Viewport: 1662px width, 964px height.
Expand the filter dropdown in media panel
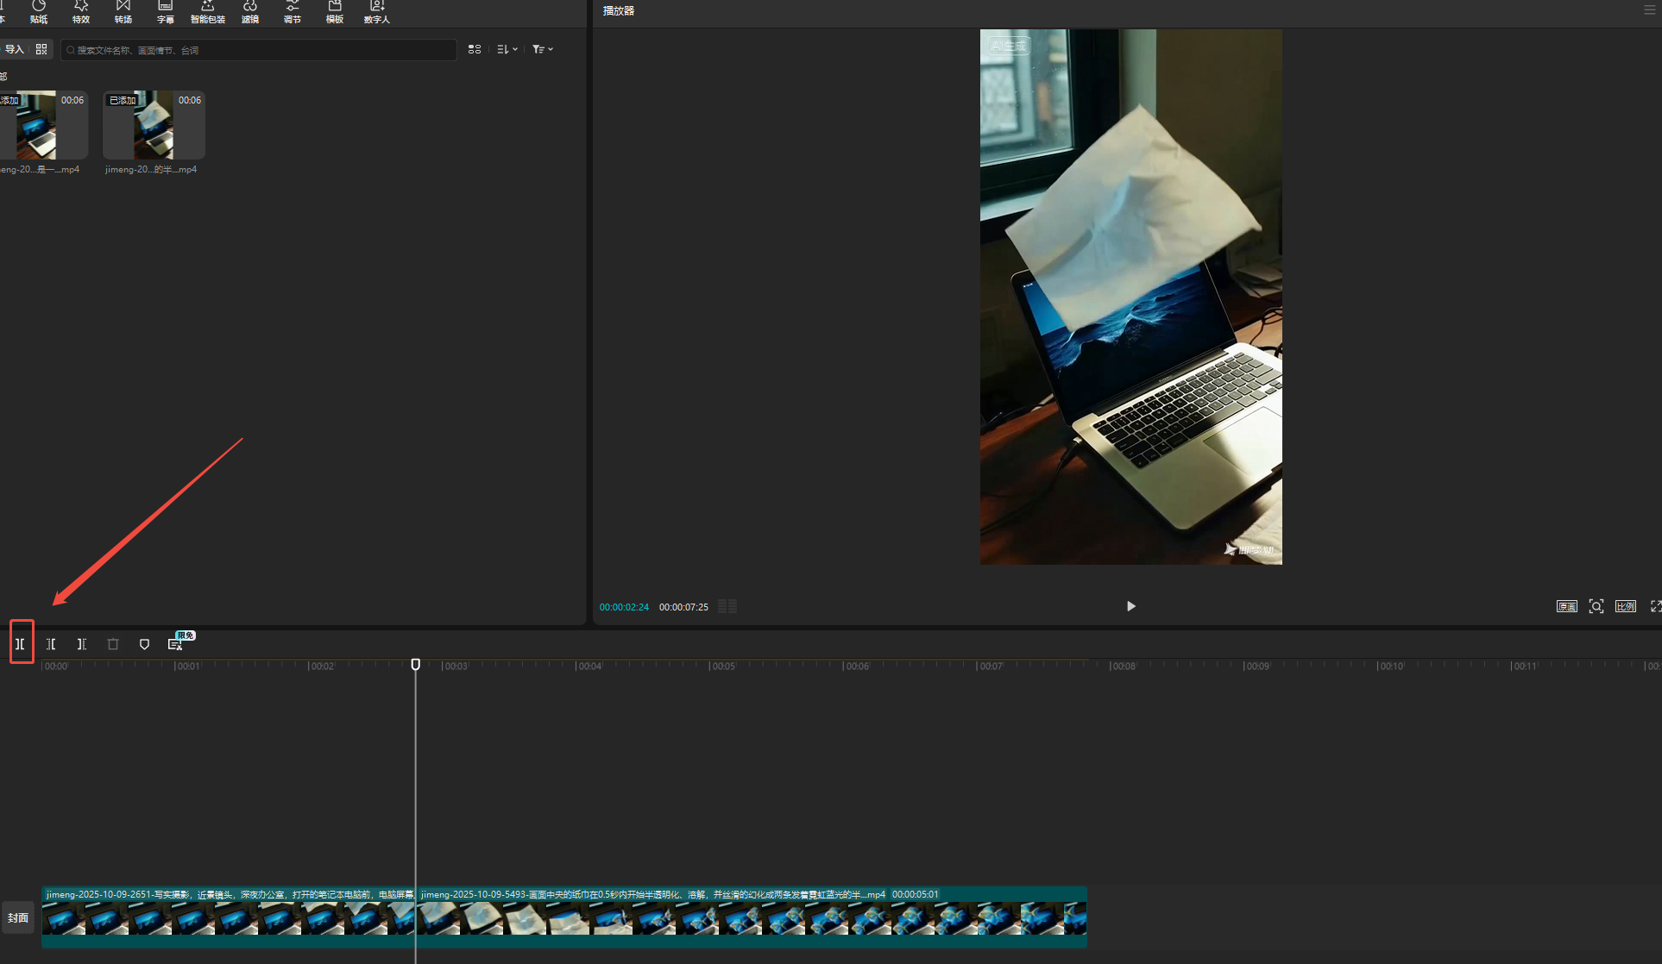click(543, 49)
